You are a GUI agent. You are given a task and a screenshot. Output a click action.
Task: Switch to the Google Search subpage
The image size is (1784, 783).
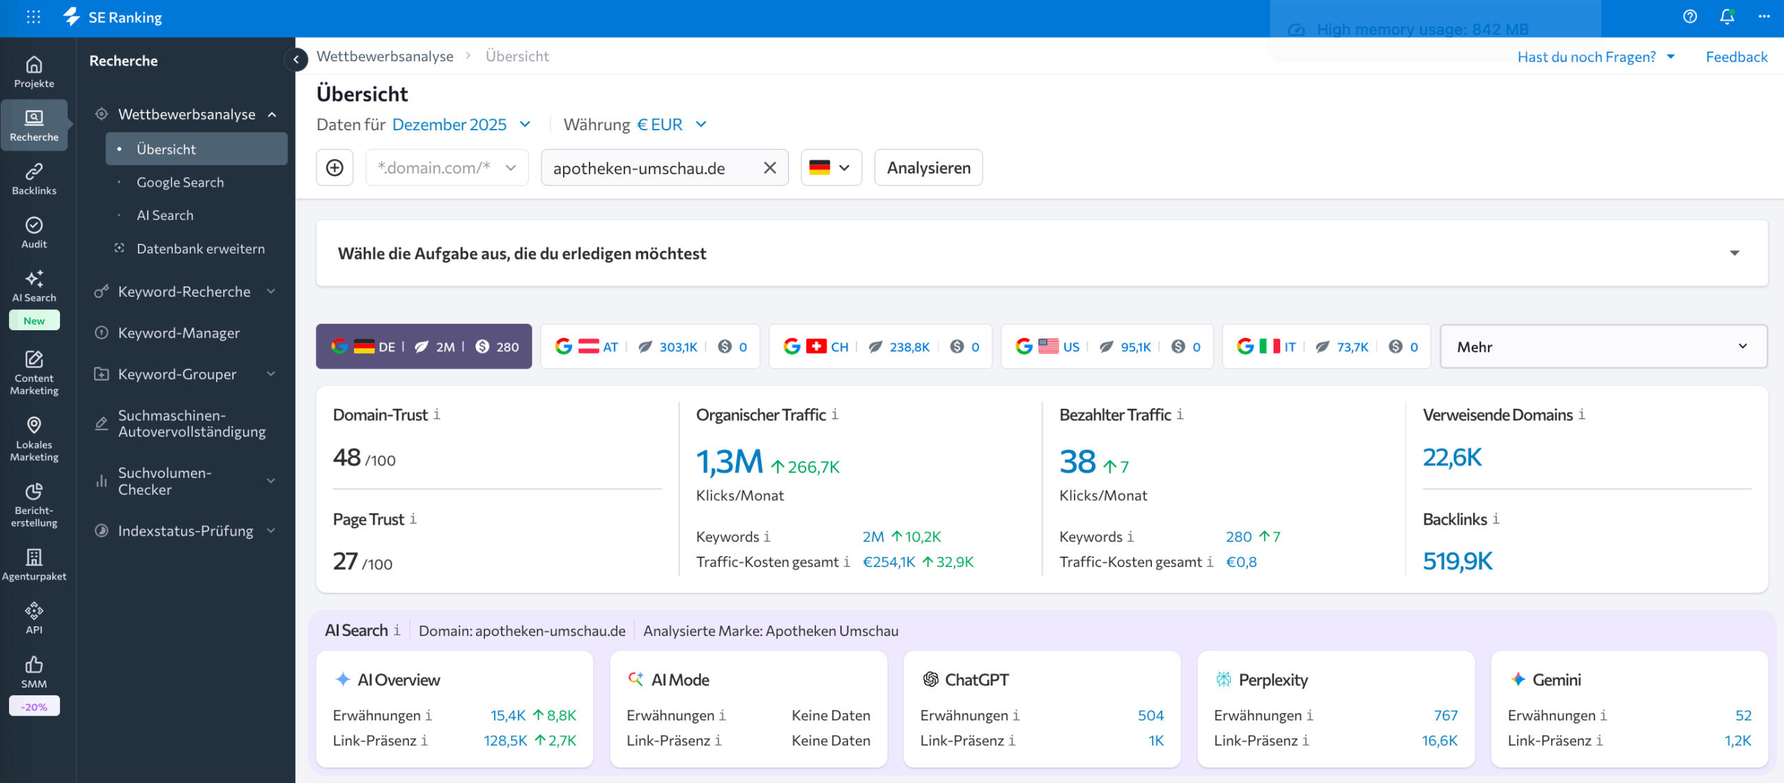pos(180,182)
